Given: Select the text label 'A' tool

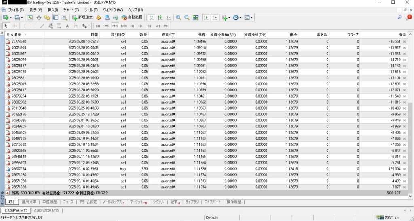Looking at the screenshot, I should point(67,26).
